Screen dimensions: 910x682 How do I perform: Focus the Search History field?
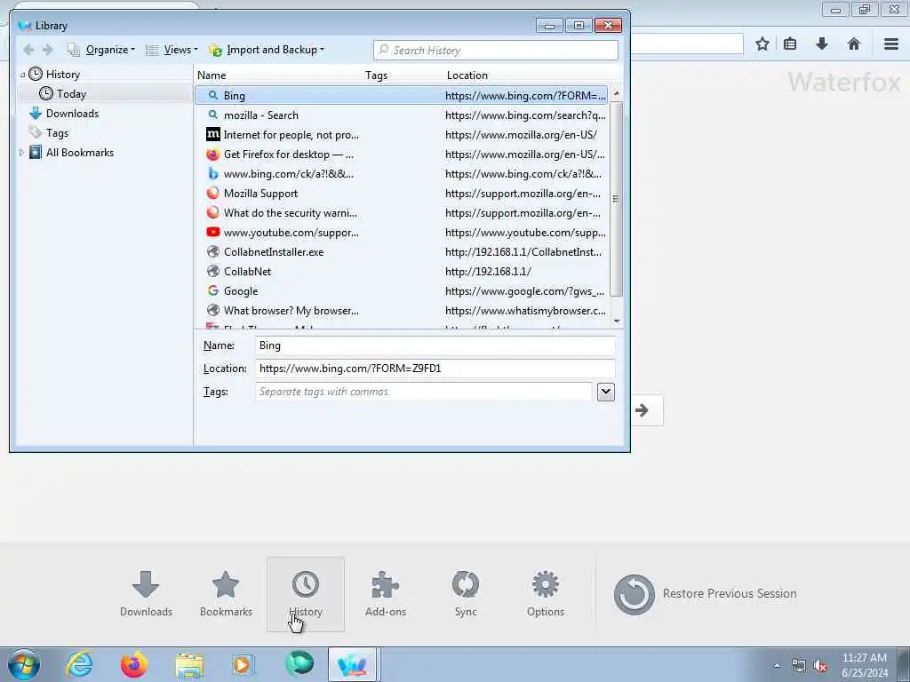coord(496,51)
